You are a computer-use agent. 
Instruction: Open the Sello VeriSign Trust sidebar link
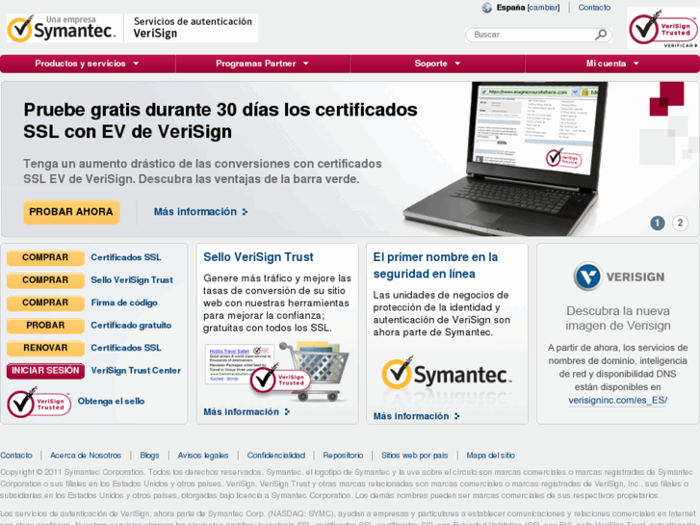tap(132, 280)
